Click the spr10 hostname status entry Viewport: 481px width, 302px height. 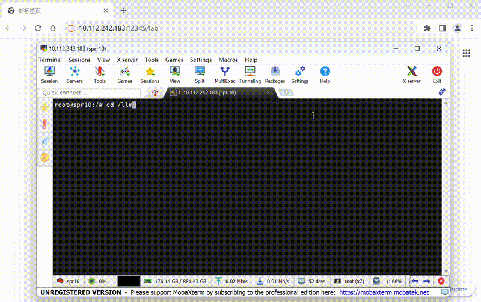tap(69, 281)
